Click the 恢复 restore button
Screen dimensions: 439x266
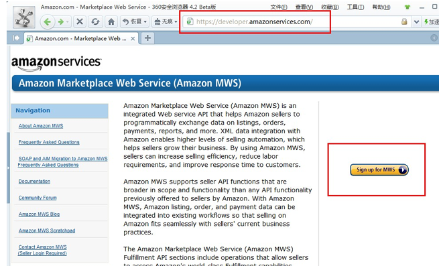pyautogui.click(x=133, y=21)
